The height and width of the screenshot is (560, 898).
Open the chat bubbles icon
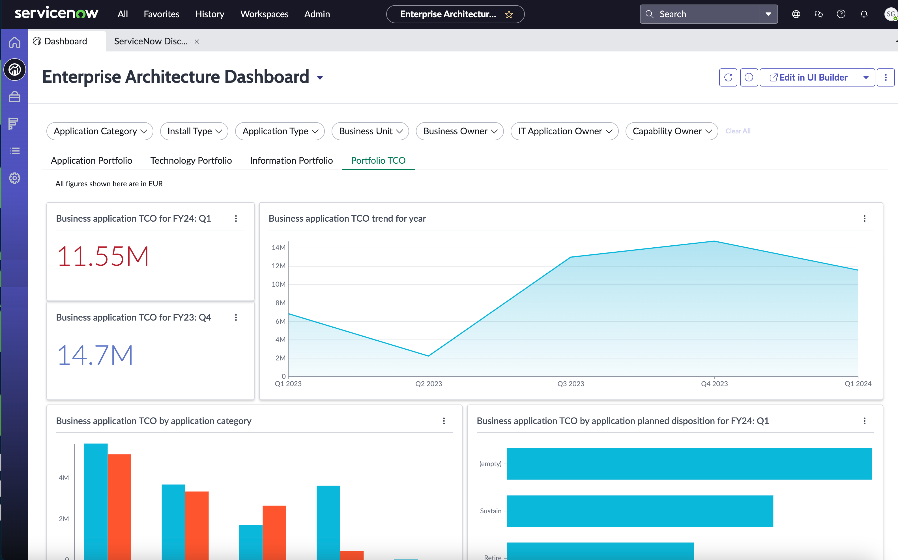pos(818,14)
